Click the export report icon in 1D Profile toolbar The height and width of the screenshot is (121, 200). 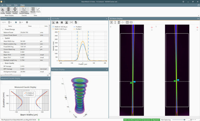76,22
